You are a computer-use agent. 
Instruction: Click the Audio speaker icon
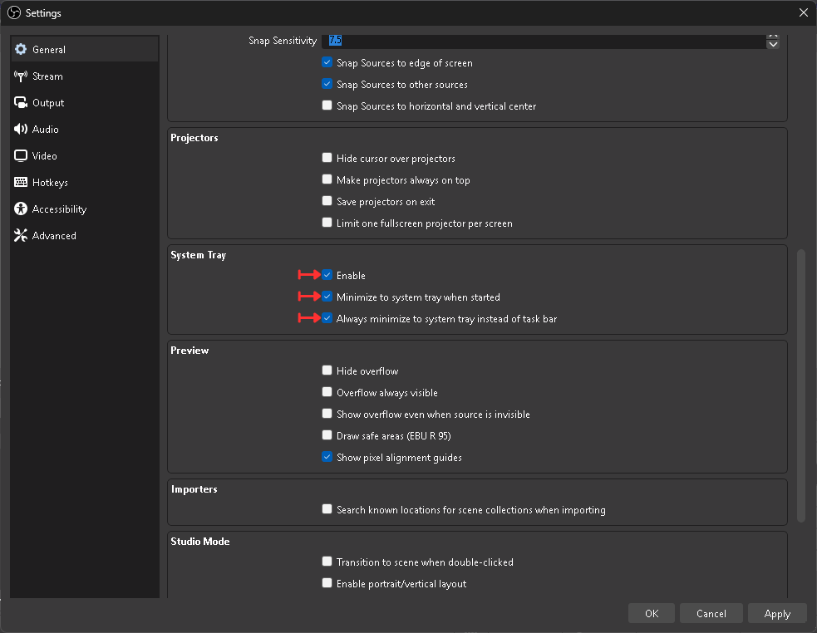click(21, 130)
